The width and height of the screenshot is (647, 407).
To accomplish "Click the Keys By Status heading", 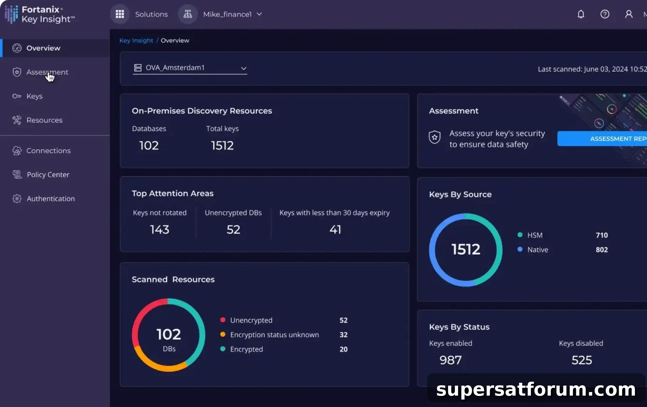I will pyautogui.click(x=459, y=327).
